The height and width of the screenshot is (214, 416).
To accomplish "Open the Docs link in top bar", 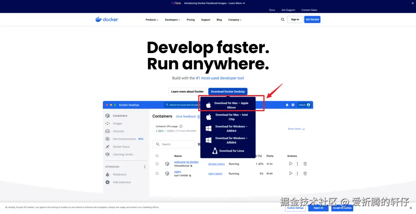I will pos(272,10).
